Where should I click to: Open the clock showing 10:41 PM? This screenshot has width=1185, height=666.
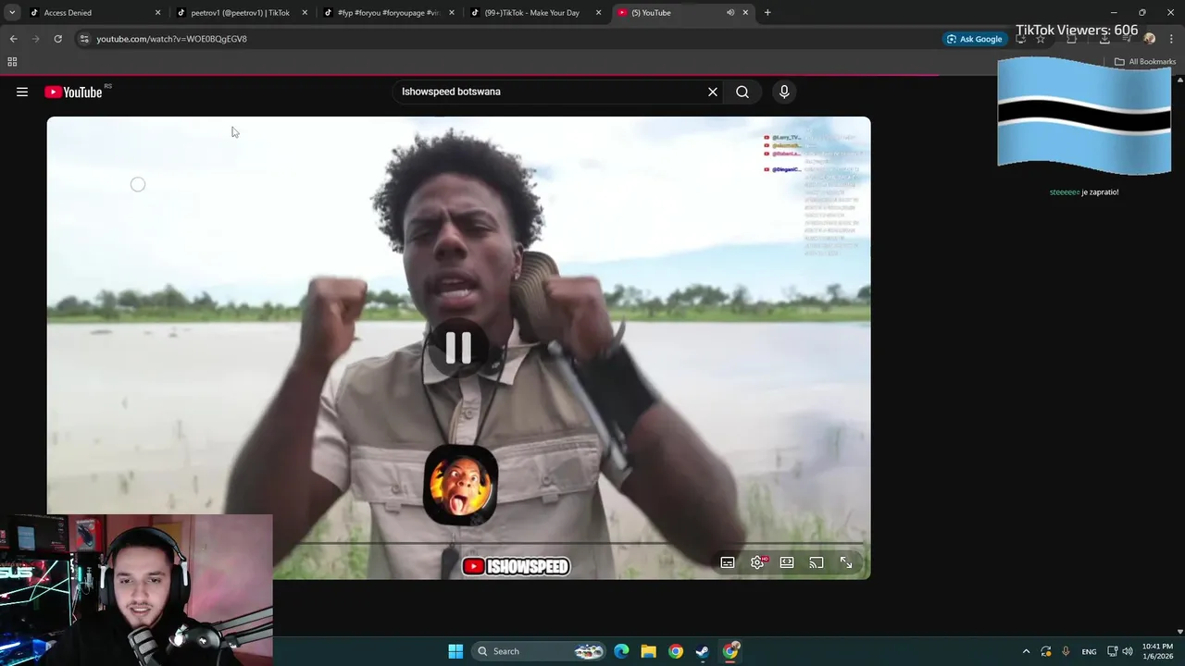(x=1157, y=651)
